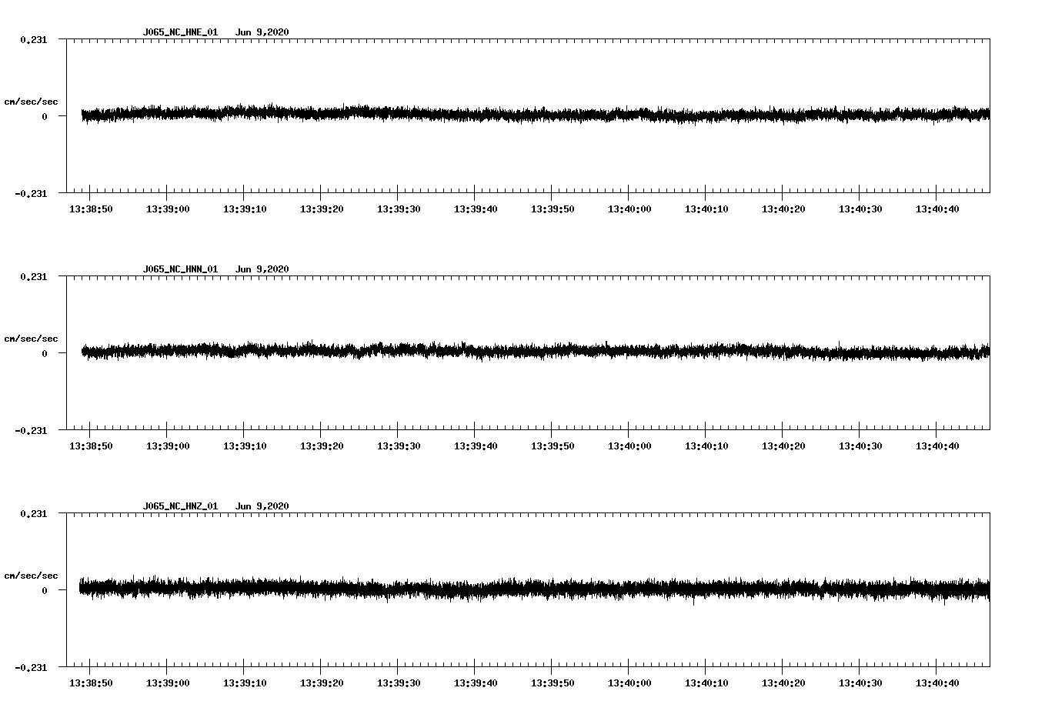The height and width of the screenshot is (711, 1045).
Task: Click 13:39:00 time label on HNE axis
Action: click(168, 209)
